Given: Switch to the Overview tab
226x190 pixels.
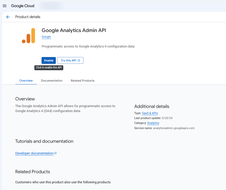Looking at the screenshot, I should [26, 81].
